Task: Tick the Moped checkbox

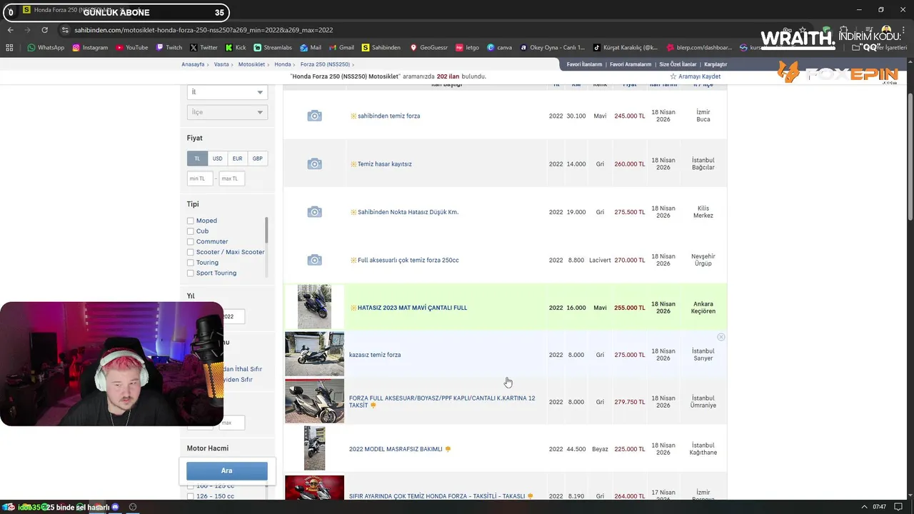Action: tap(191, 221)
